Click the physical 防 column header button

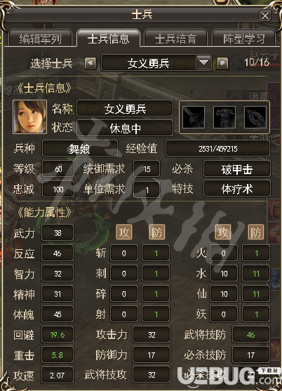[157, 232]
